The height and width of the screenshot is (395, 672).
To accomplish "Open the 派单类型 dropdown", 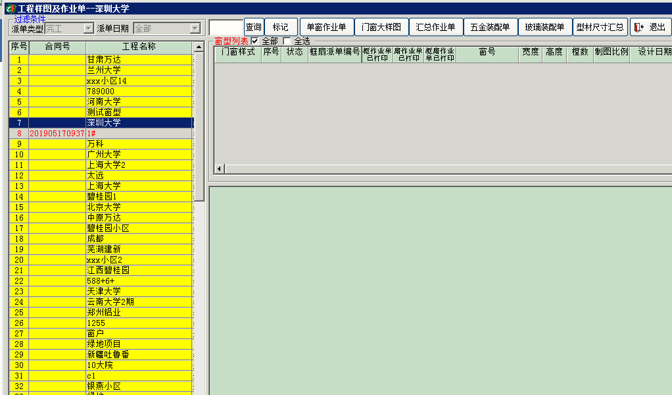I will 88,28.
